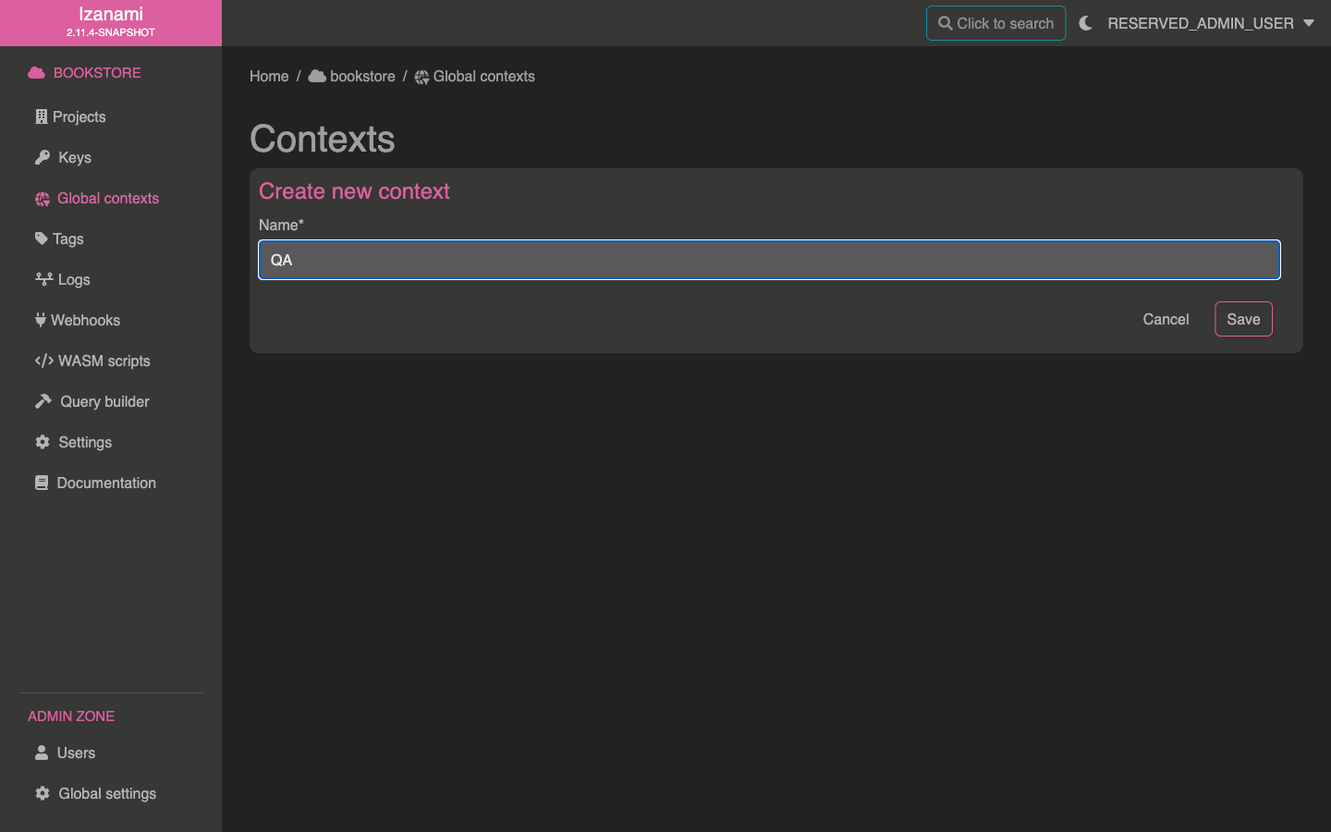Follow the bookstore breadcrumb link
Viewport: 1331px width, 832px height.
pos(361,77)
